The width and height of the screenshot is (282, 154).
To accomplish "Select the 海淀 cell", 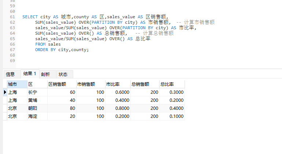I will [37, 116].
